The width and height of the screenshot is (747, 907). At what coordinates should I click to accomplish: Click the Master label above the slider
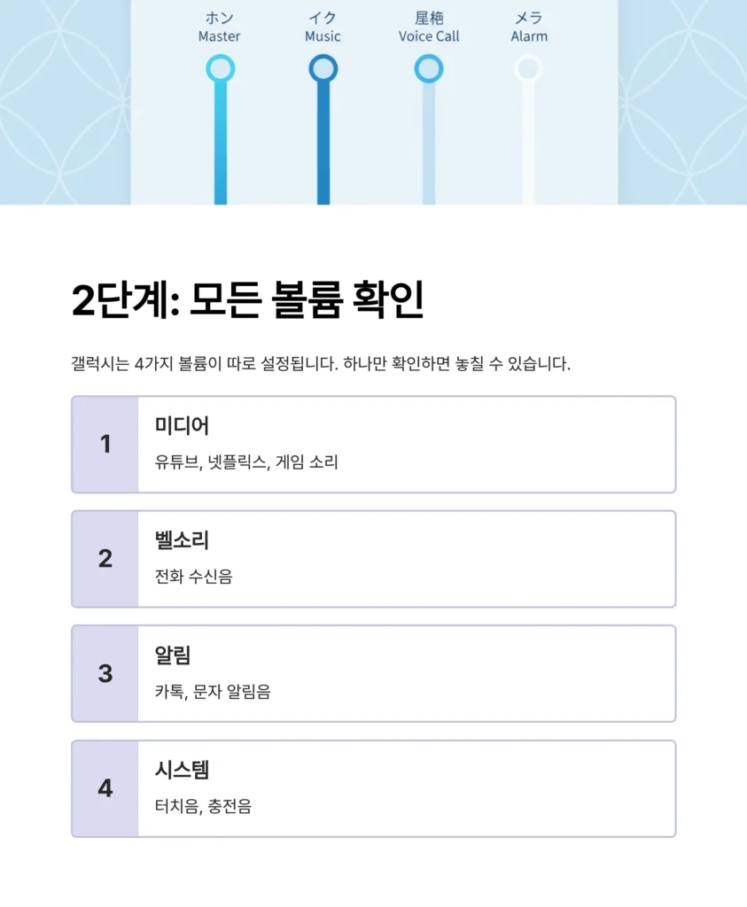(x=220, y=36)
